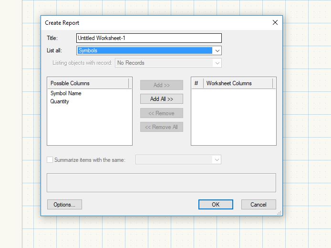Cancel the report creation
Screen dimensions: 331x248
(x=258, y=205)
